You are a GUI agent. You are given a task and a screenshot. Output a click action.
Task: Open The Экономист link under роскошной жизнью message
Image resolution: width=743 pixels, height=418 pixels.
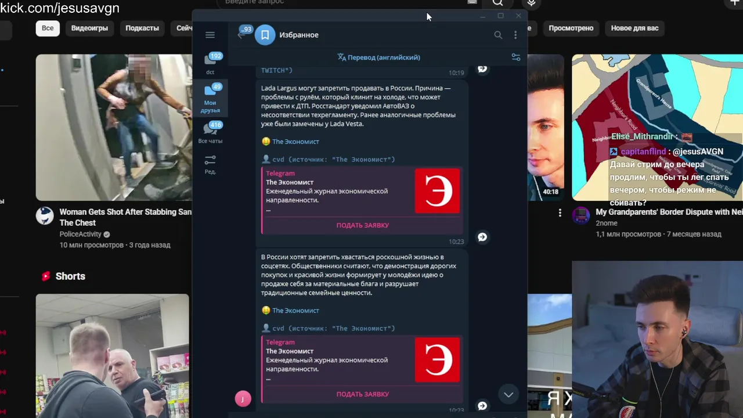coord(295,311)
